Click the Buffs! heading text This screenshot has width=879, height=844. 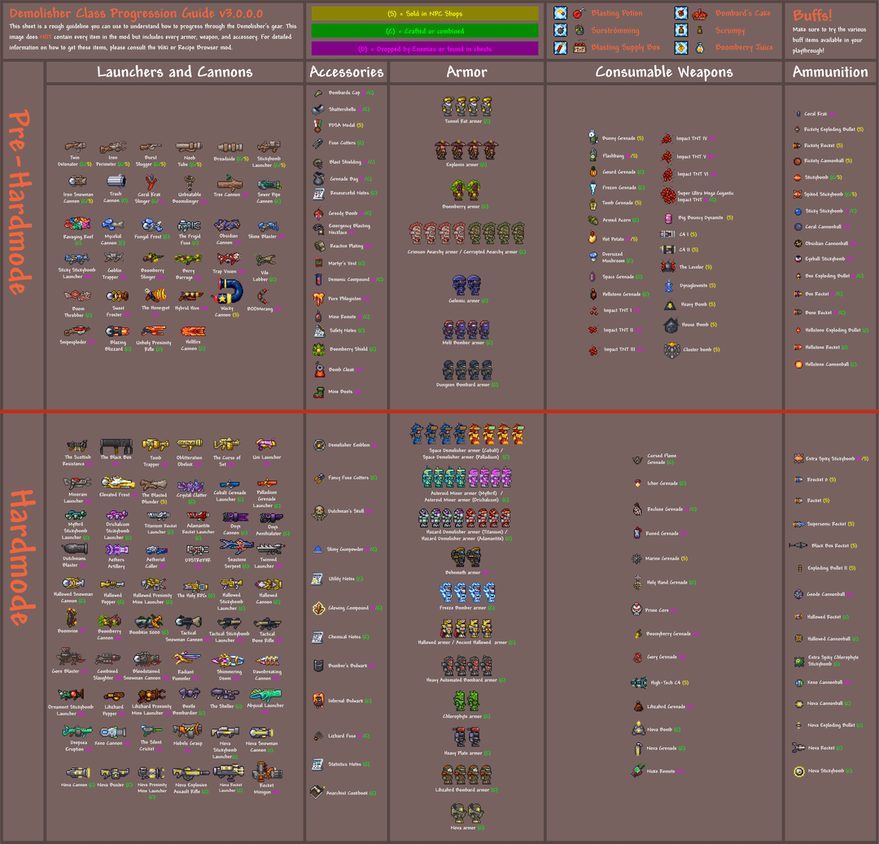[x=812, y=15]
